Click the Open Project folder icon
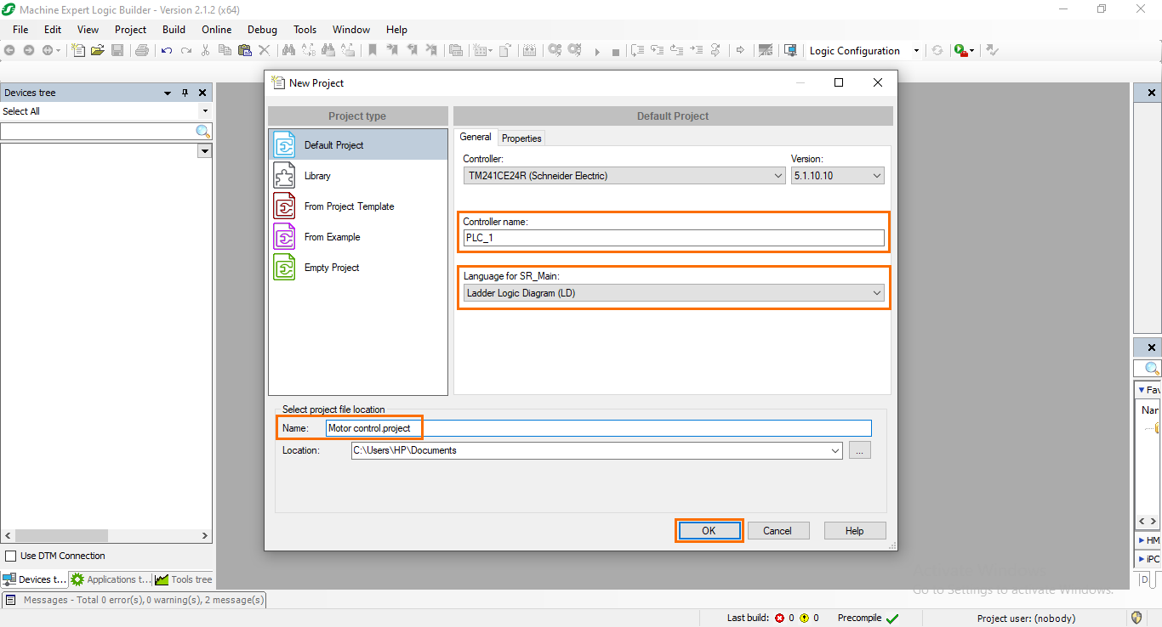This screenshot has width=1162, height=627. click(98, 50)
